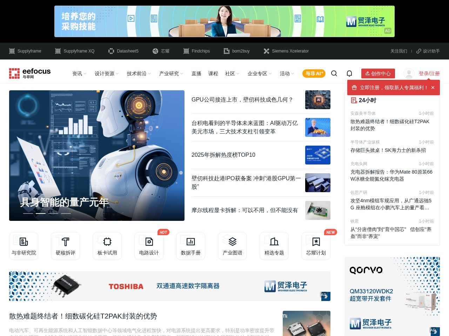Open the 创作中心 button

coord(378,73)
